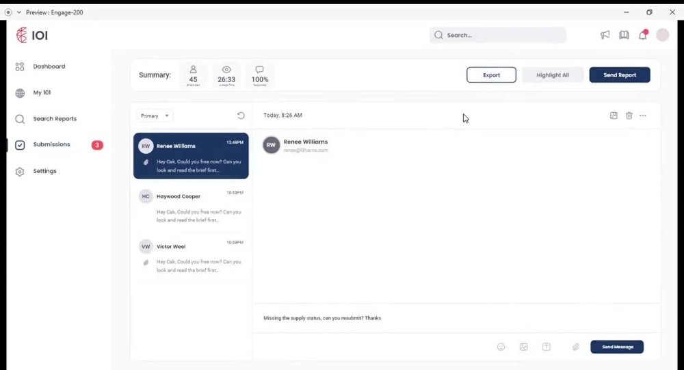The width and height of the screenshot is (684, 370).
Task: Click the Settings gear icon
Action: (20, 172)
